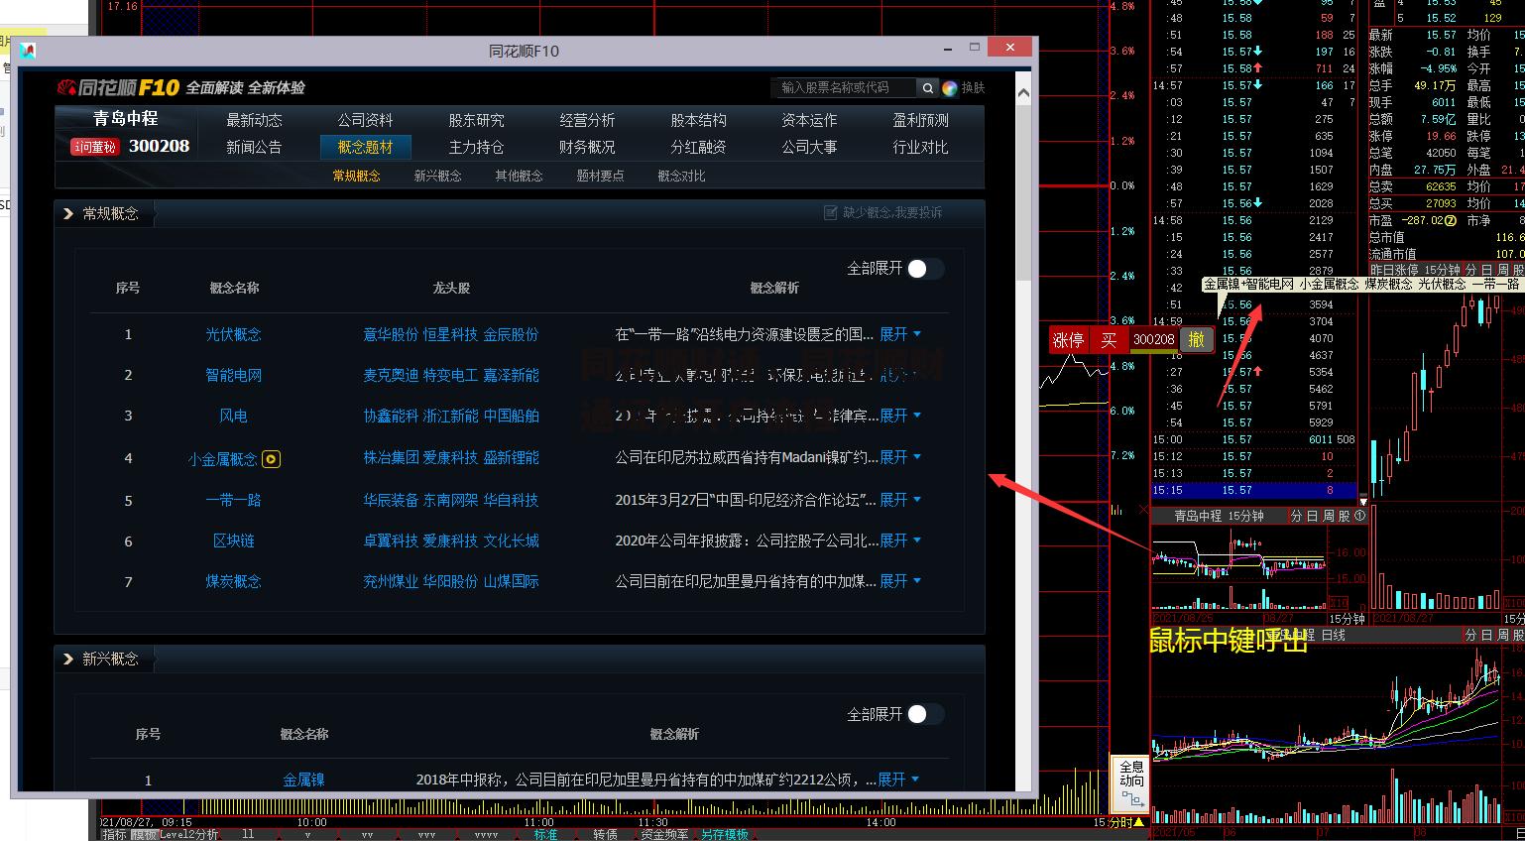Click the 问董秘 badge under 青岛中程
1525x841 pixels.
[95, 147]
